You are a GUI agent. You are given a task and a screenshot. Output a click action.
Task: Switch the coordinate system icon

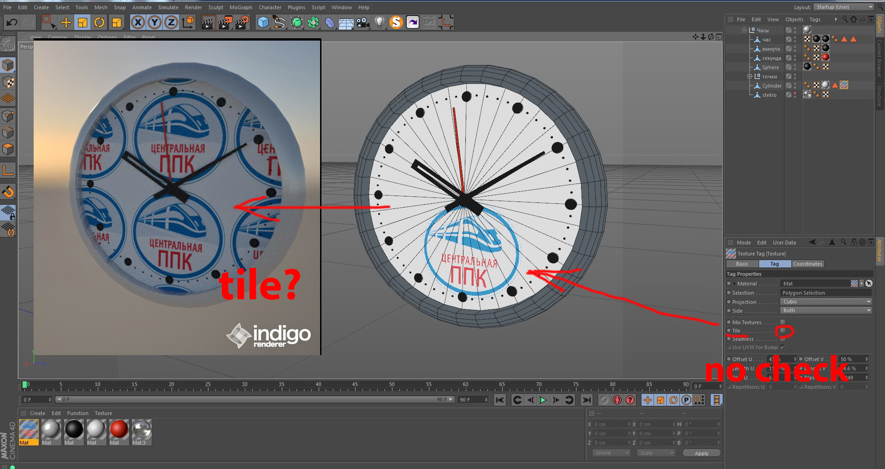[x=188, y=22]
